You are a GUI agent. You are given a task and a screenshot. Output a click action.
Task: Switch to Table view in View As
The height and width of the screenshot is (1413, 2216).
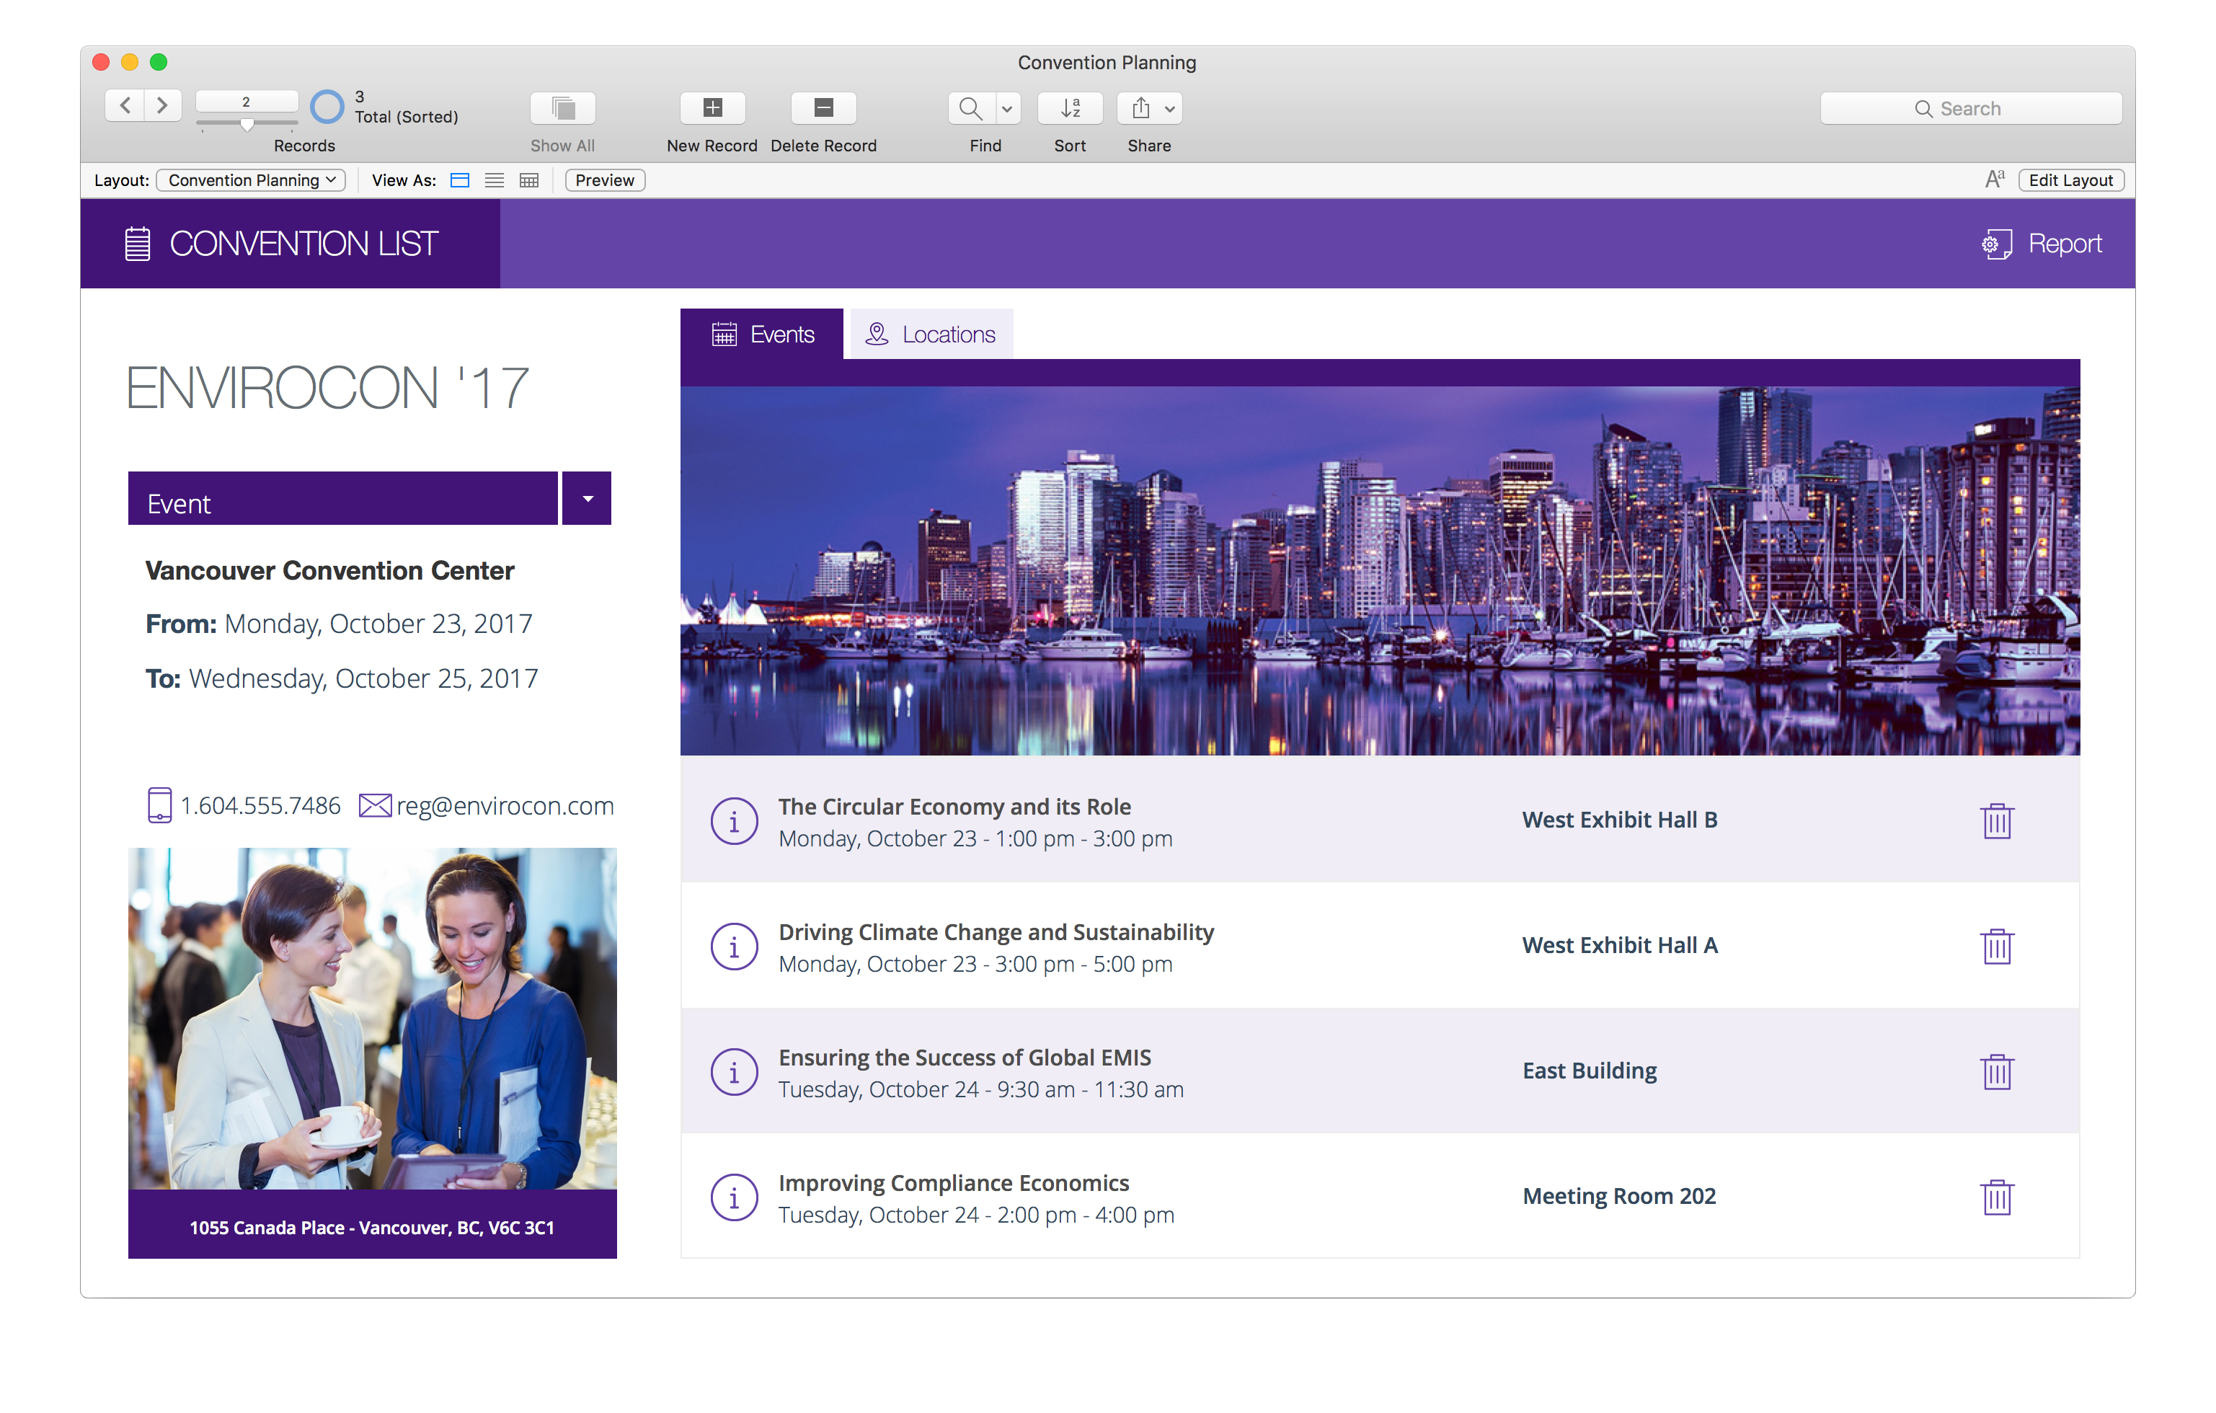(529, 180)
